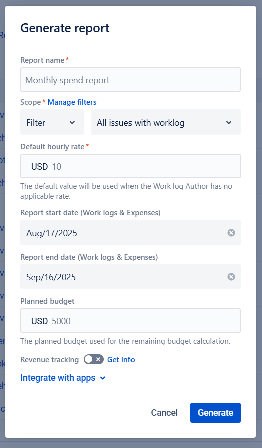262x448 pixels.
Task: Click the chevron arrow in the Filter scope selector
Action: click(x=72, y=122)
